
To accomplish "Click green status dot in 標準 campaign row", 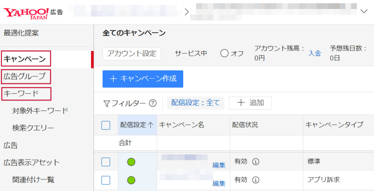I will pos(131,162).
